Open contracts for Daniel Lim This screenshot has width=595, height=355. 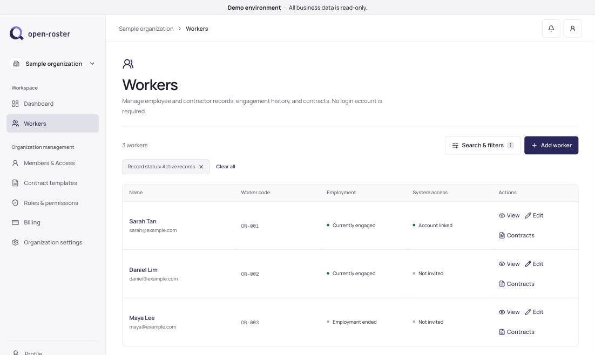point(517,284)
